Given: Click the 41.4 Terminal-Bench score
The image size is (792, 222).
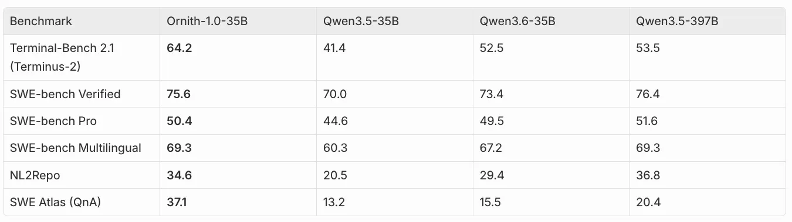Looking at the screenshot, I should coord(334,48).
